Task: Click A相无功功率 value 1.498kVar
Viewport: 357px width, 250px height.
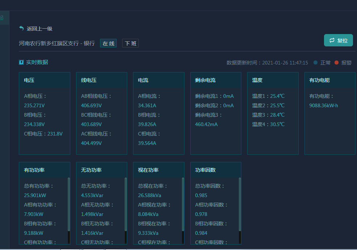Action: click(x=92, y=214)
